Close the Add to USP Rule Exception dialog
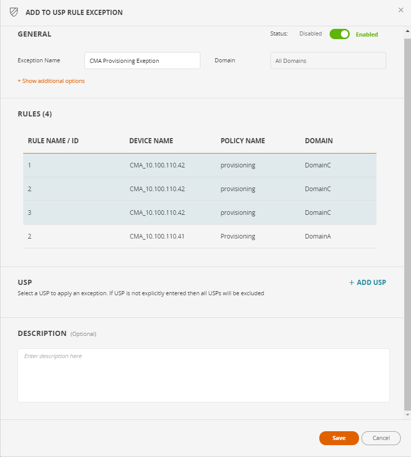 [x=401, y=10]
